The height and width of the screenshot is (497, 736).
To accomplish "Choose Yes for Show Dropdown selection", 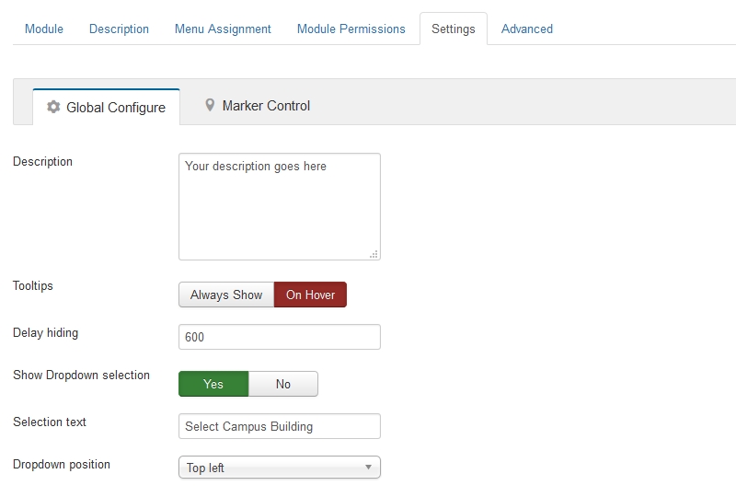I will click(x=213, y=384).
